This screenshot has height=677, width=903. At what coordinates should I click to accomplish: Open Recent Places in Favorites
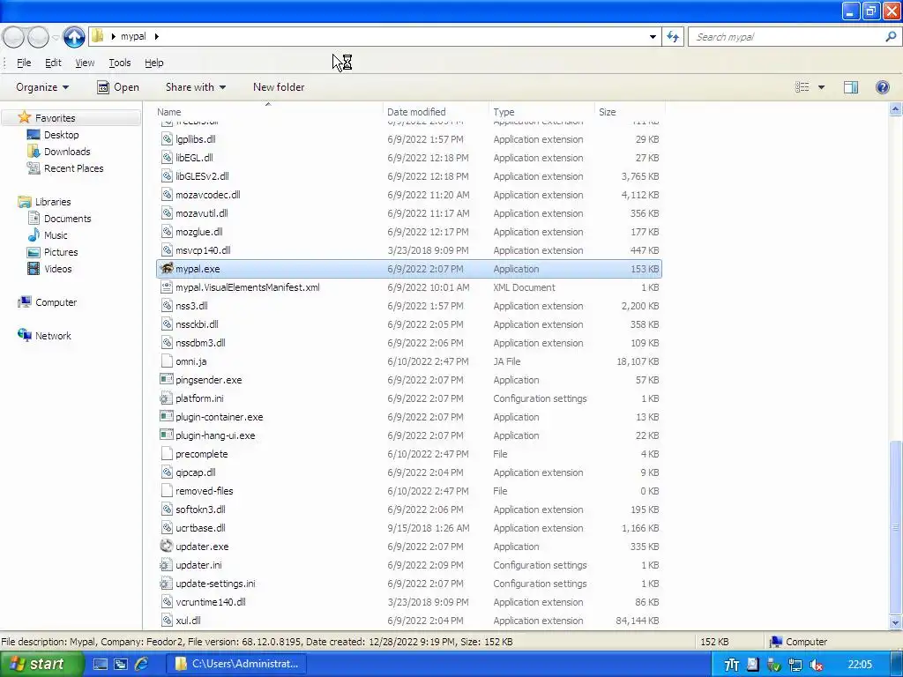[73, 168]
